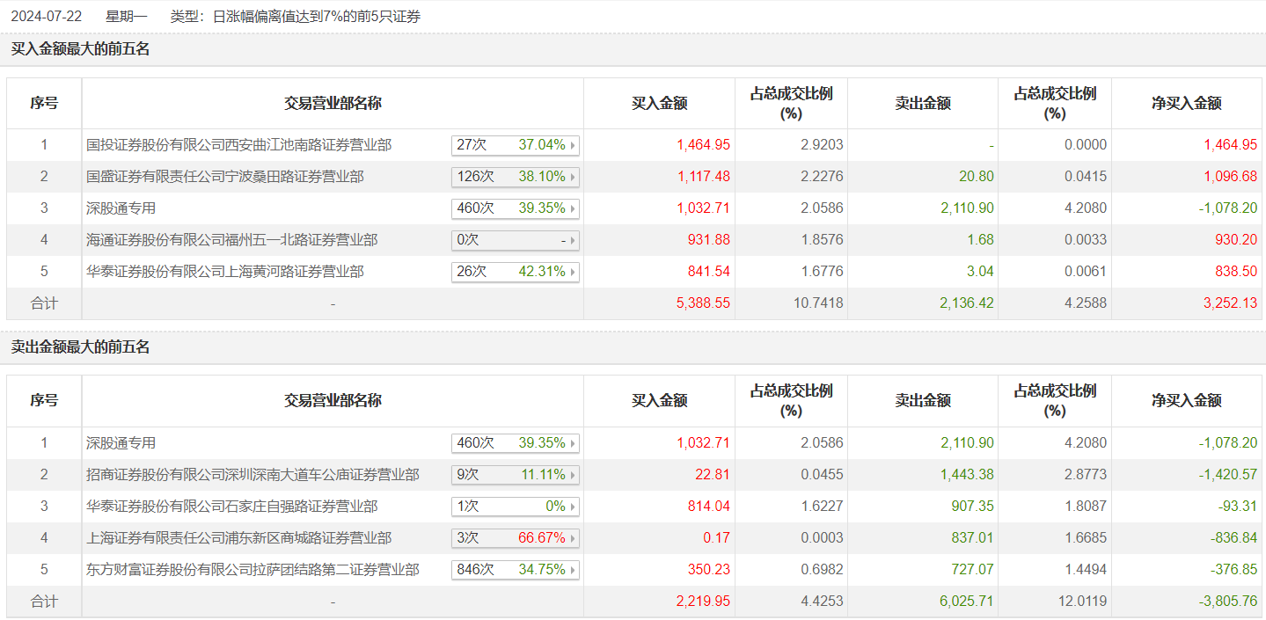This screenshot has width=1266, height=620.
Task: Click 交易营业部名称 header in the 买入金额最大的前五名 table
Action: click(333, 103)
